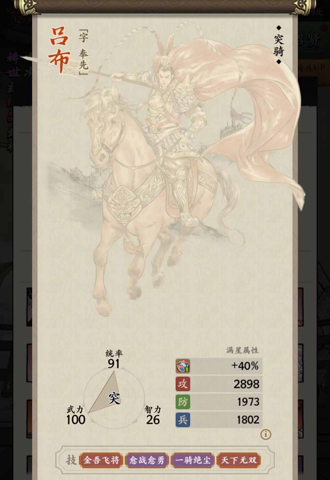Tap the 突 emblem in the radar chart
This screenshot has height=480, width=330.
point(114,398)
